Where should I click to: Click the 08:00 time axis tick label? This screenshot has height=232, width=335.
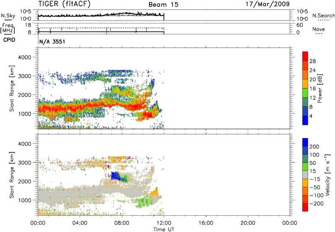122,223
